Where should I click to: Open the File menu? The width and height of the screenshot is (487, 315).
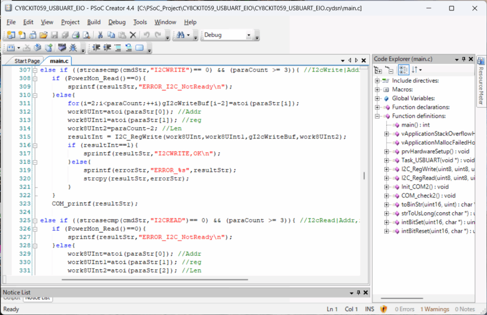click(11, 22)
